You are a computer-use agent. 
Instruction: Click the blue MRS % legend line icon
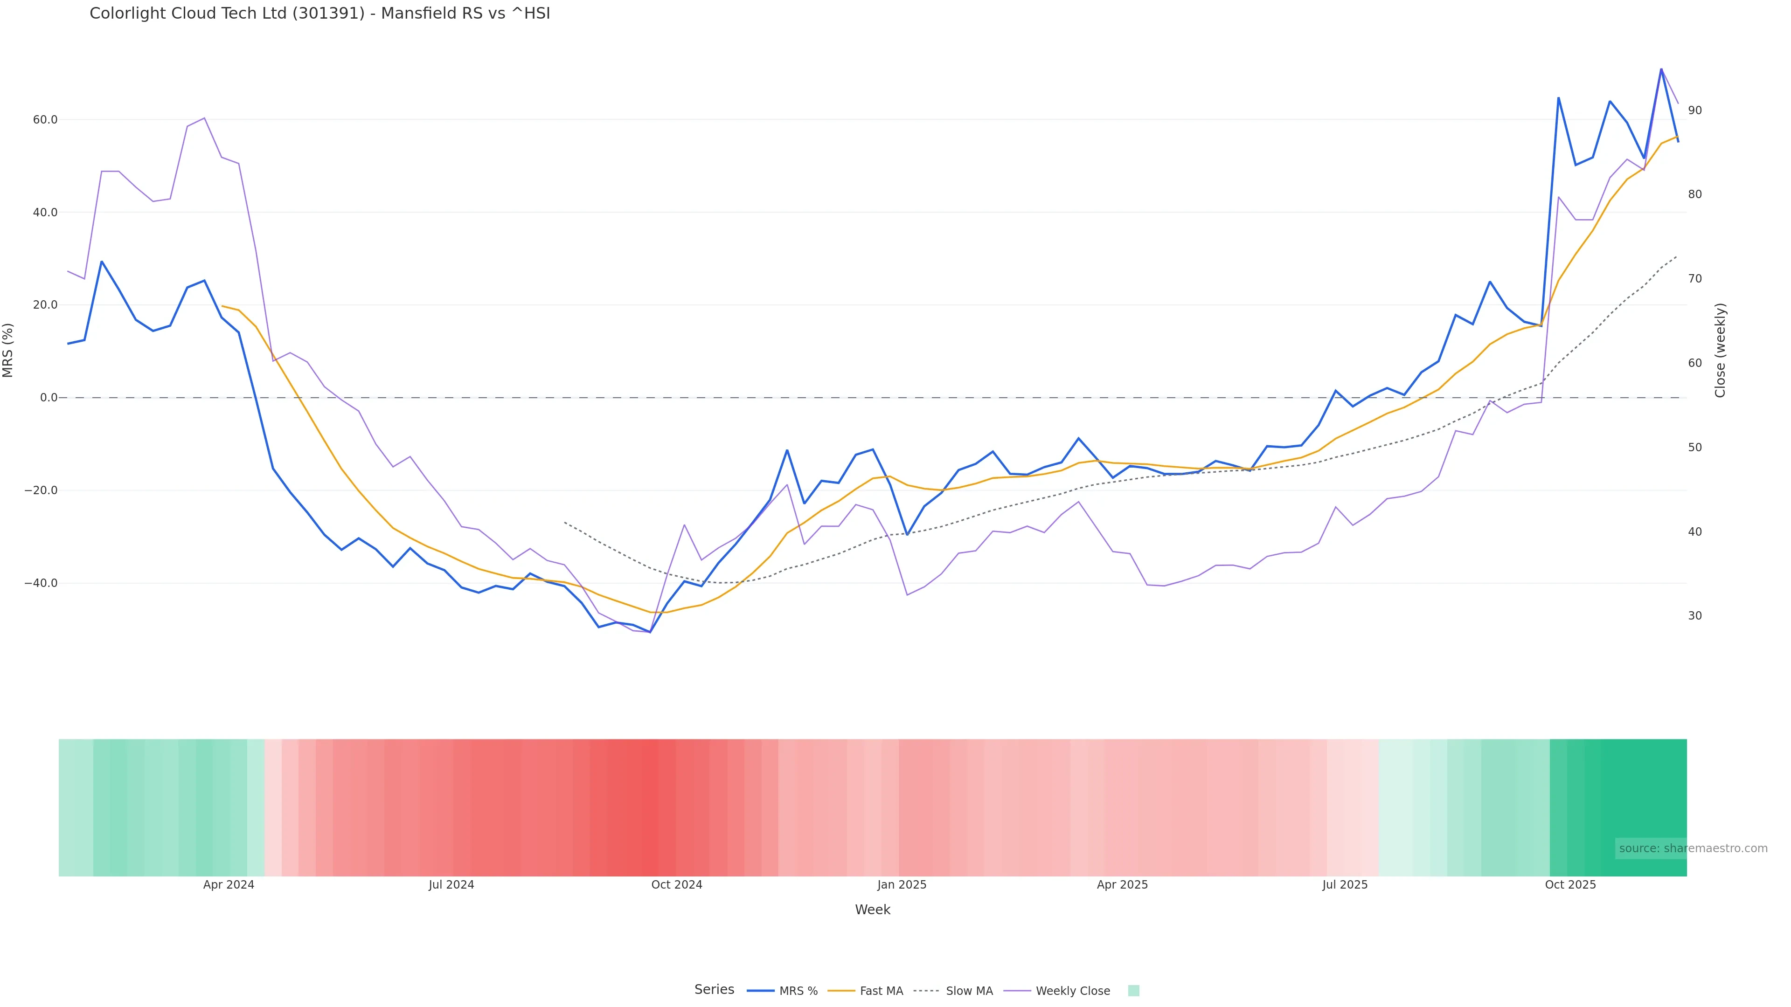click(761, 991)
